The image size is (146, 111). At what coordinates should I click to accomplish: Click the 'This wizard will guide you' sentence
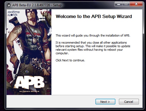point(93,35)
